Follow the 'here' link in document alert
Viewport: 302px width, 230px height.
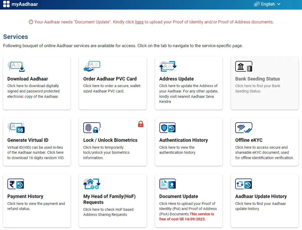click(139, 22)
